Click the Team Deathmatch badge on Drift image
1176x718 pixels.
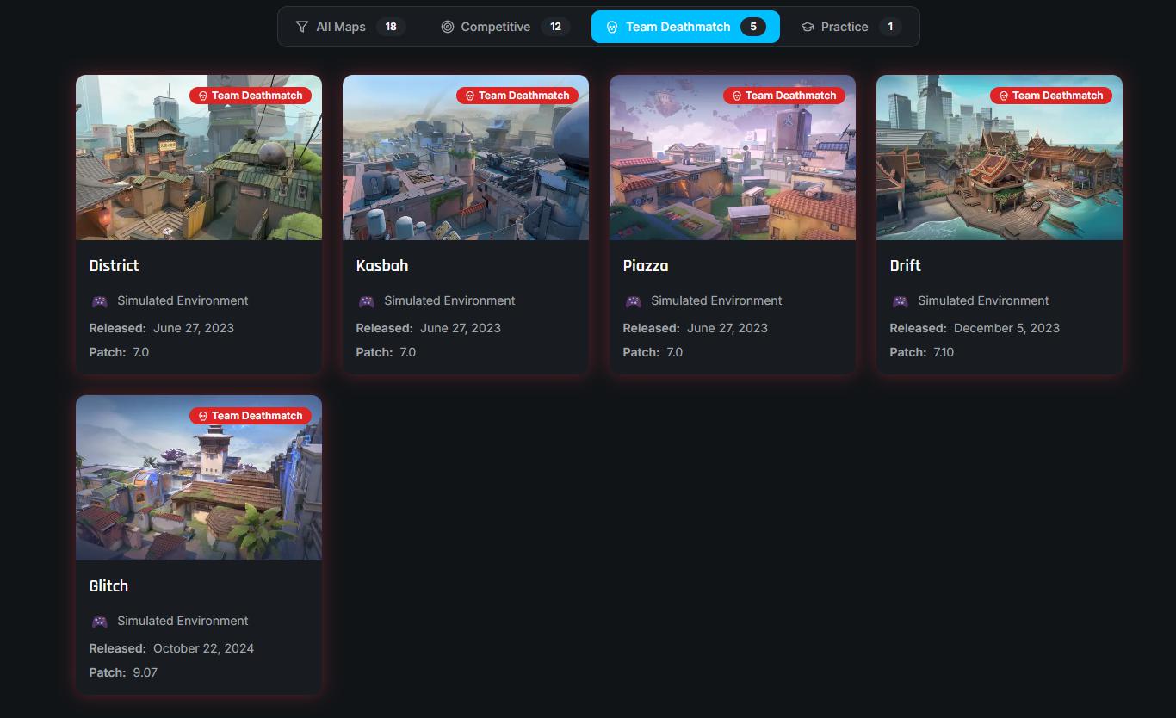pyautogui.click(x=1051, y=96)
